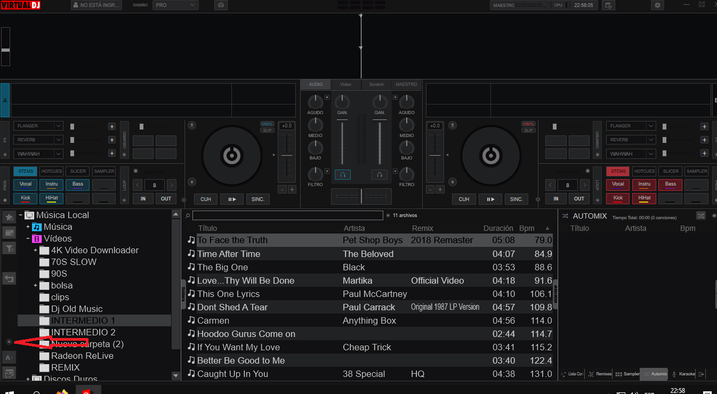The width and height of the screenshot is (717, 394).
Task: Click left deck CUH button
Action: [x=206, y=199]
